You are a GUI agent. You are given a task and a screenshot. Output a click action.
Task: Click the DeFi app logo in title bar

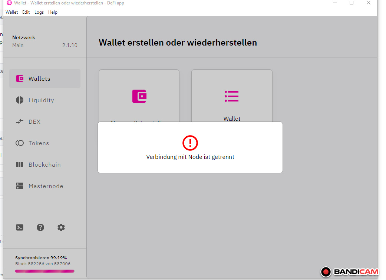pyautogui.click(x=9, y=3)
